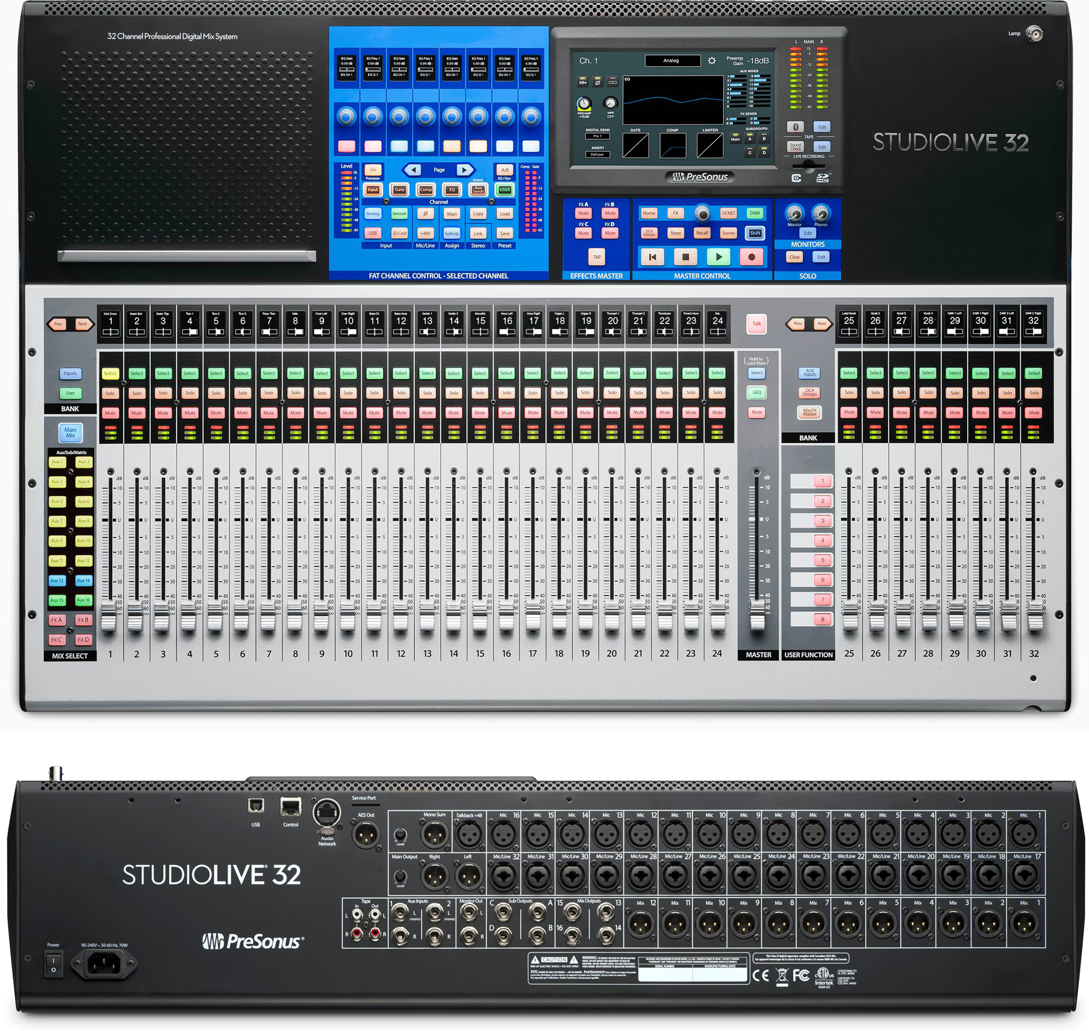
Task: Open the Digital Send Pre 1 dropdown
Action: (x=597, y=136)
